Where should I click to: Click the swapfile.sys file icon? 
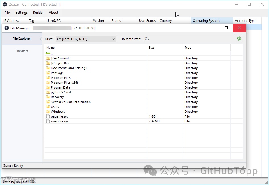pyautogui.click(x=48, y=121)
